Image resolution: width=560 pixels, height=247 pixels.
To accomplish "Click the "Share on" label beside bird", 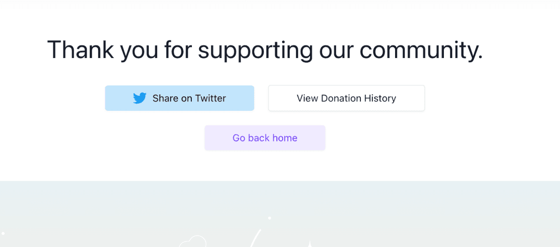I will 173,98.
